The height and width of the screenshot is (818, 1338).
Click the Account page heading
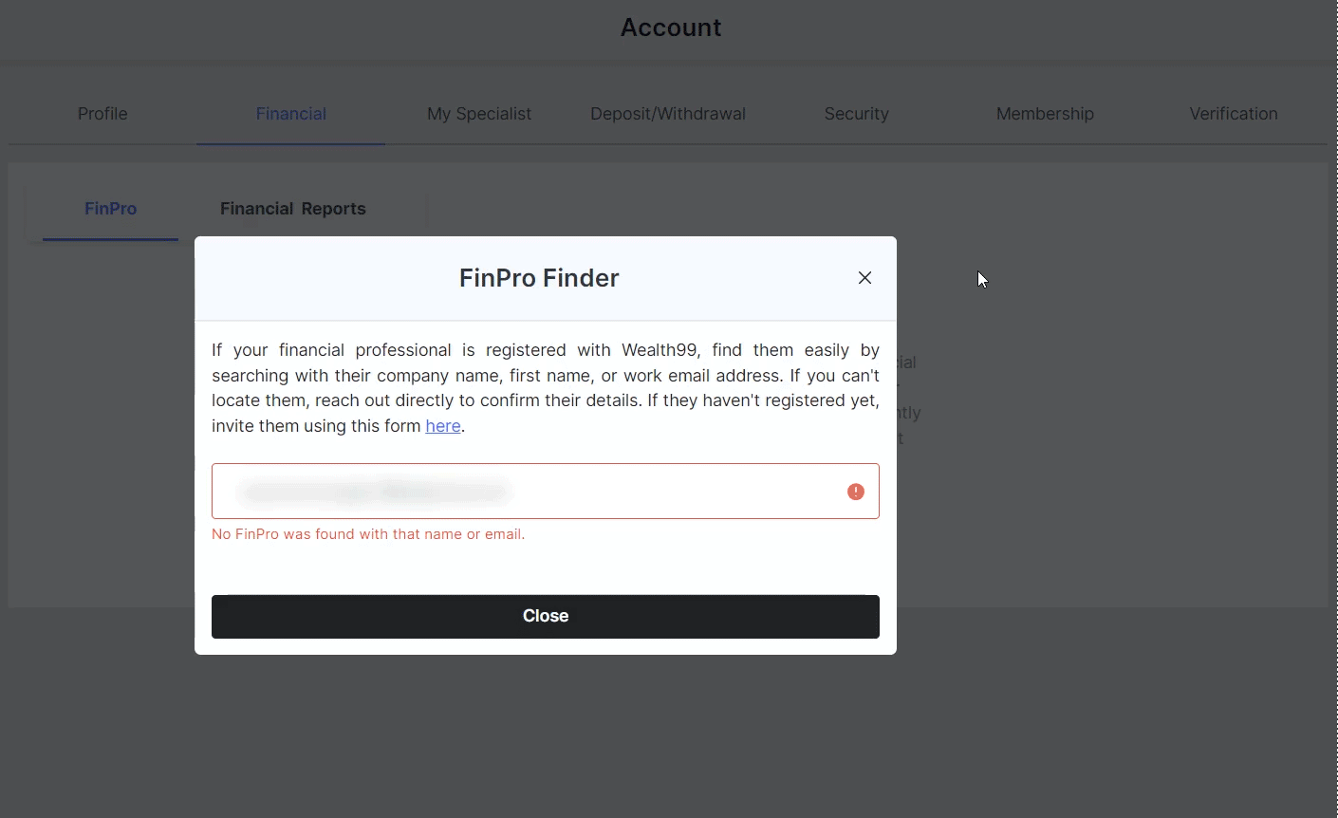(x=671, y=28)
